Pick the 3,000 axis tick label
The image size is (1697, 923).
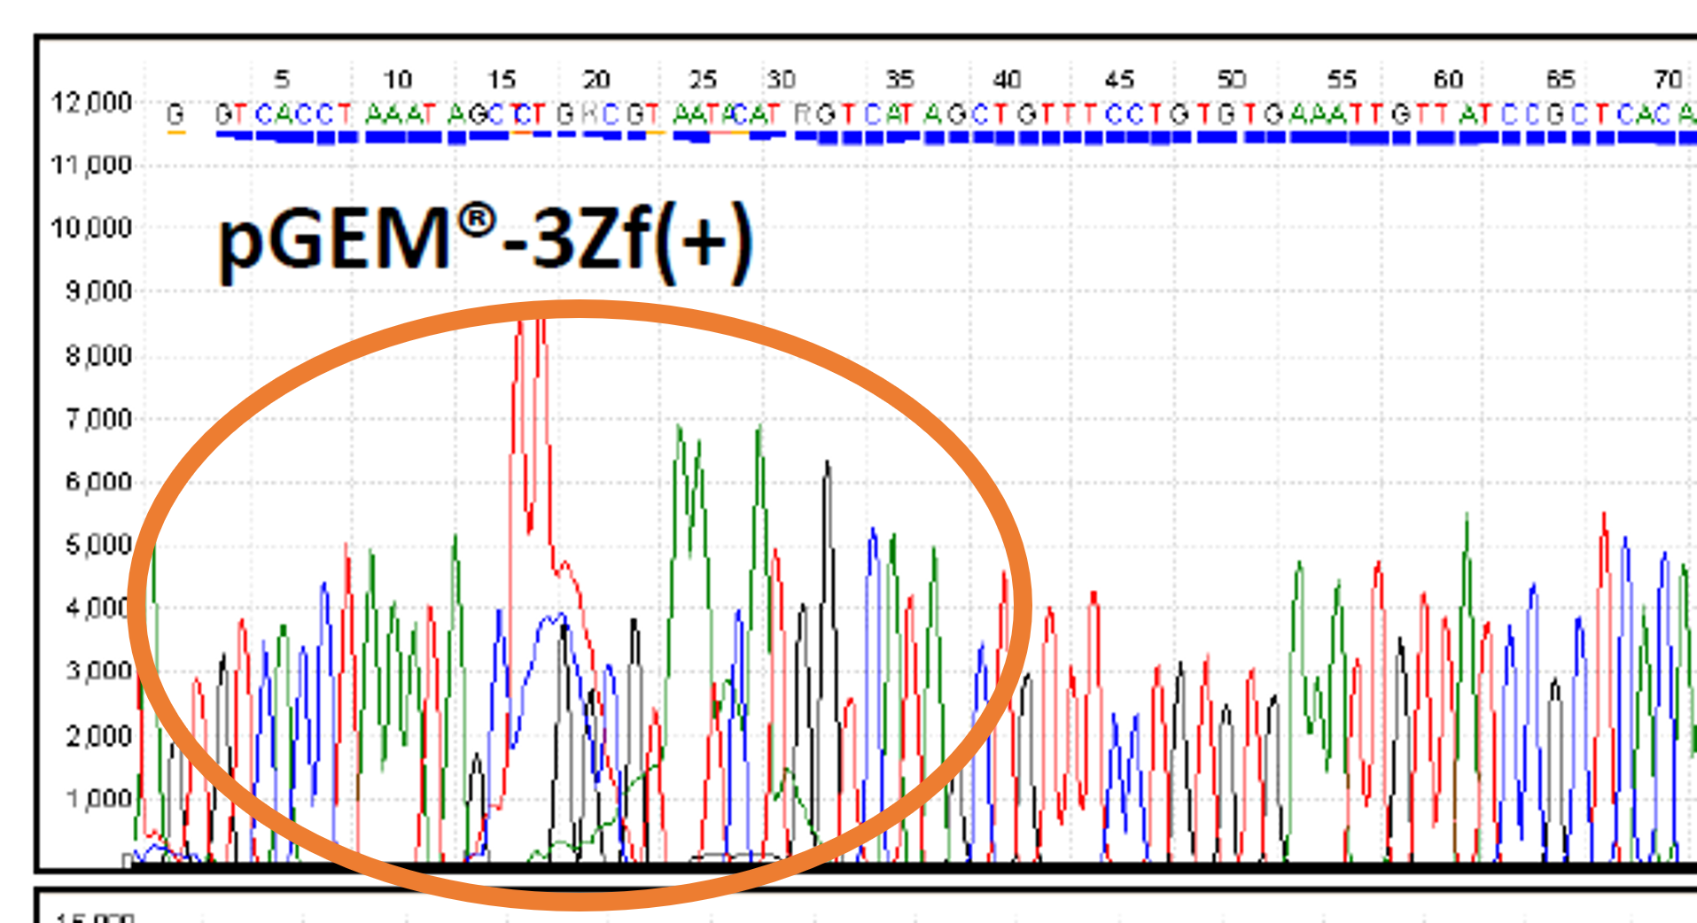point(99,671)
